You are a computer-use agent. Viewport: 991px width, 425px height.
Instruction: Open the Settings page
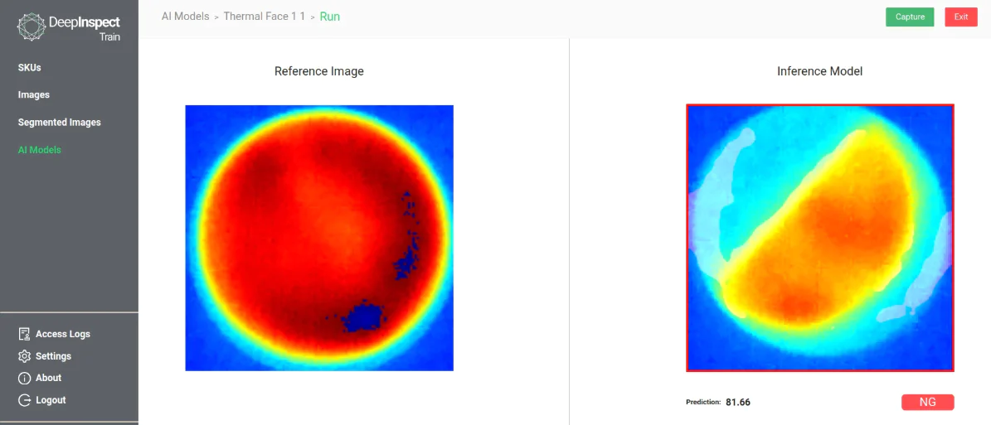pos(53,356)
